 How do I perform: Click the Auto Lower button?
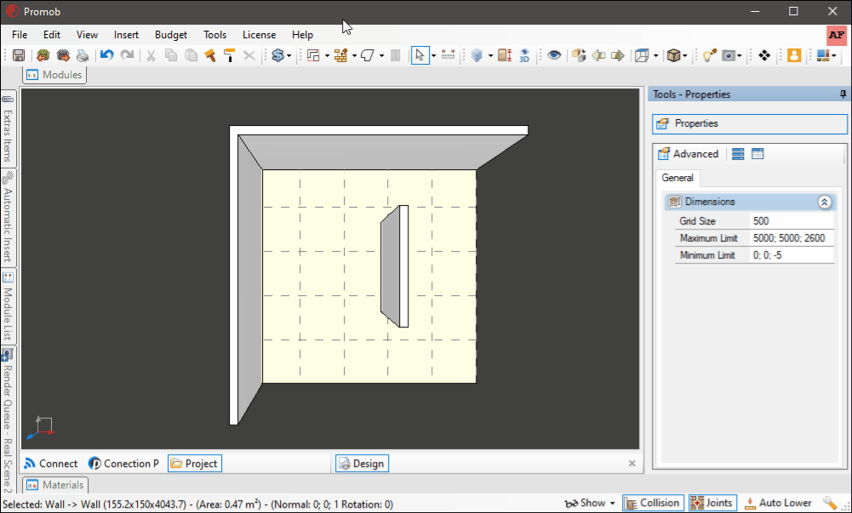pyautogui.click(x=778, y=504)
